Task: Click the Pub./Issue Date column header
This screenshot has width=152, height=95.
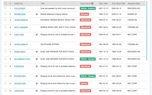Action: 119,4
